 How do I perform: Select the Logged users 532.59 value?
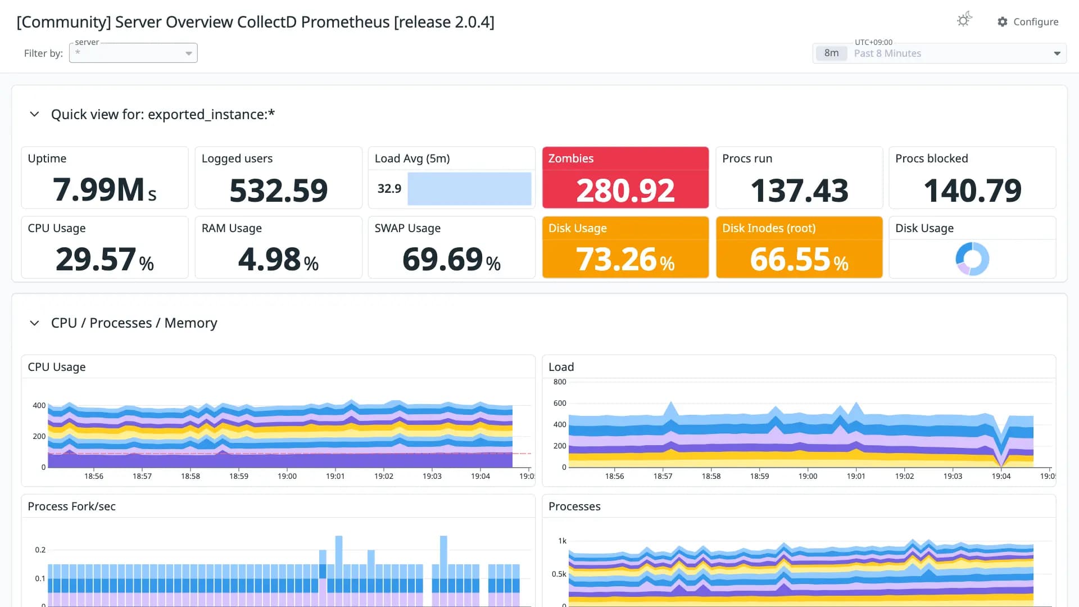[x=278, y=190]
